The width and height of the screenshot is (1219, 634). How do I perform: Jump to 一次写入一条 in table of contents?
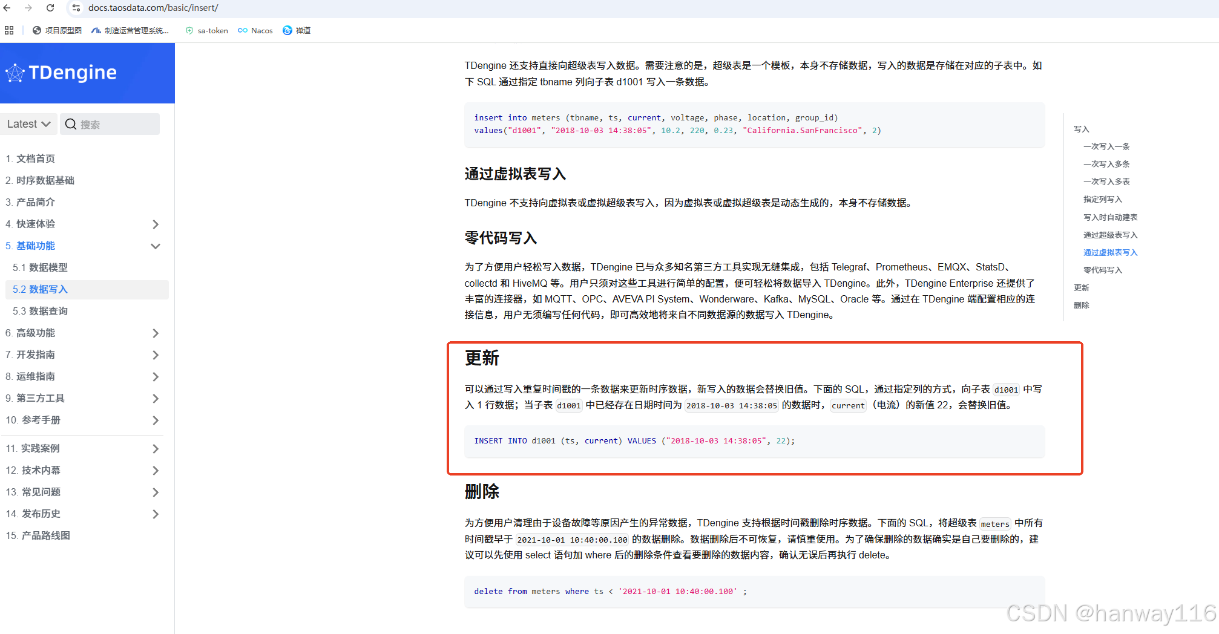tap(1106, 146)
